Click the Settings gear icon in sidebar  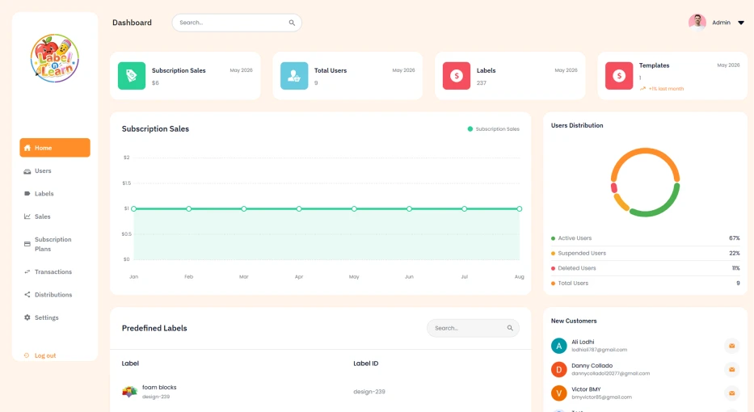coord(27,317)
